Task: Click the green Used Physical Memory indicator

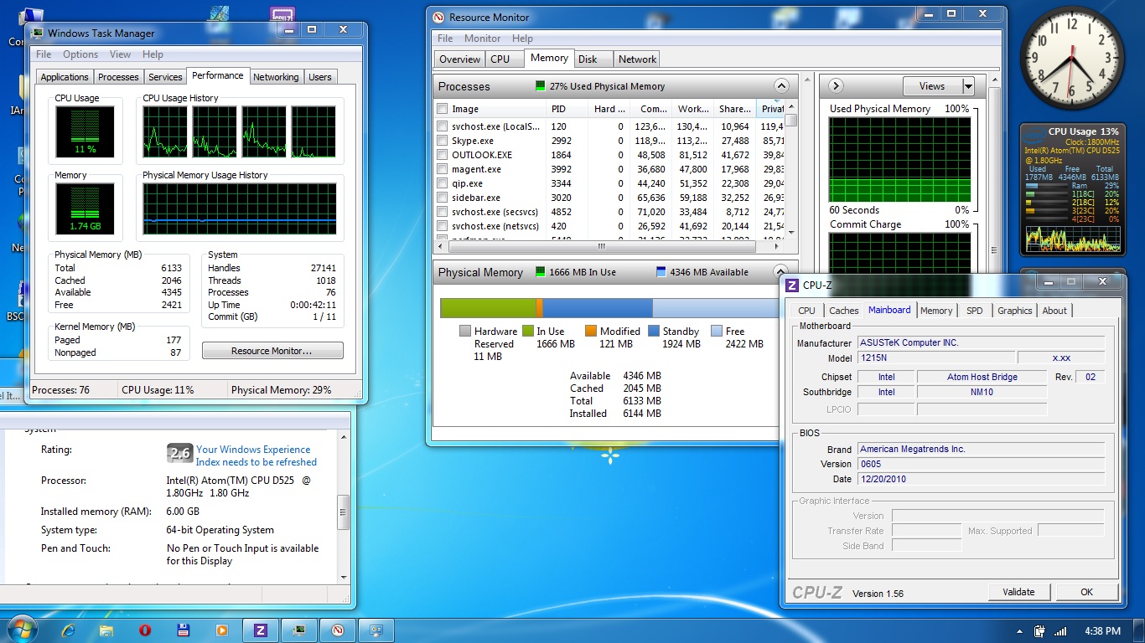Action: click(541, 86)
